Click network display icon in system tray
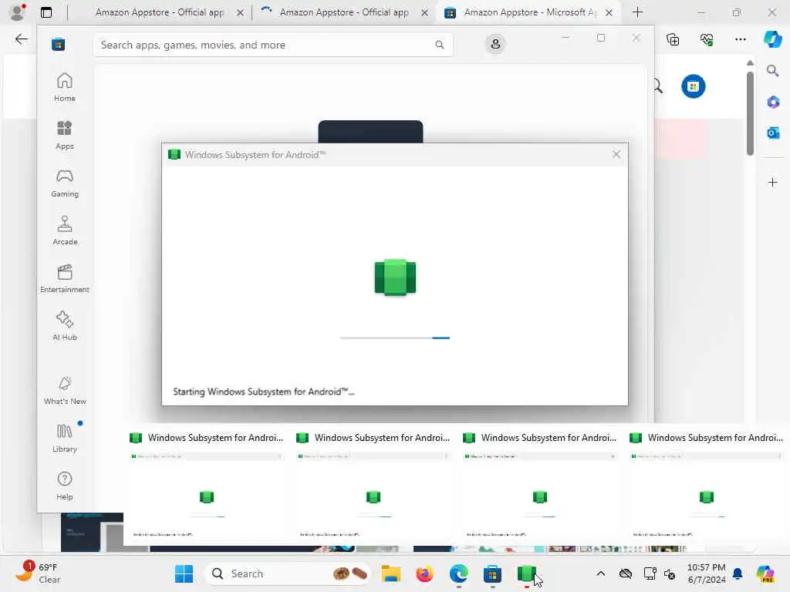Image resolution: width=790 pixels, height=592 pixels. tap(650, 573)
